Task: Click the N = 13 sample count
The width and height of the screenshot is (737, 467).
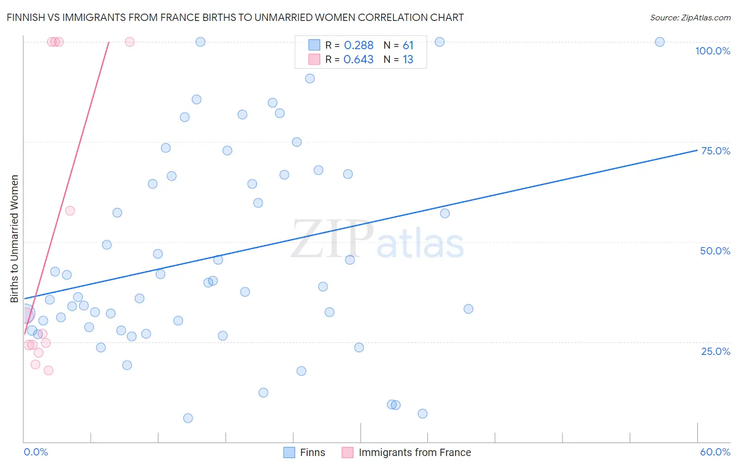Action: 398,59
